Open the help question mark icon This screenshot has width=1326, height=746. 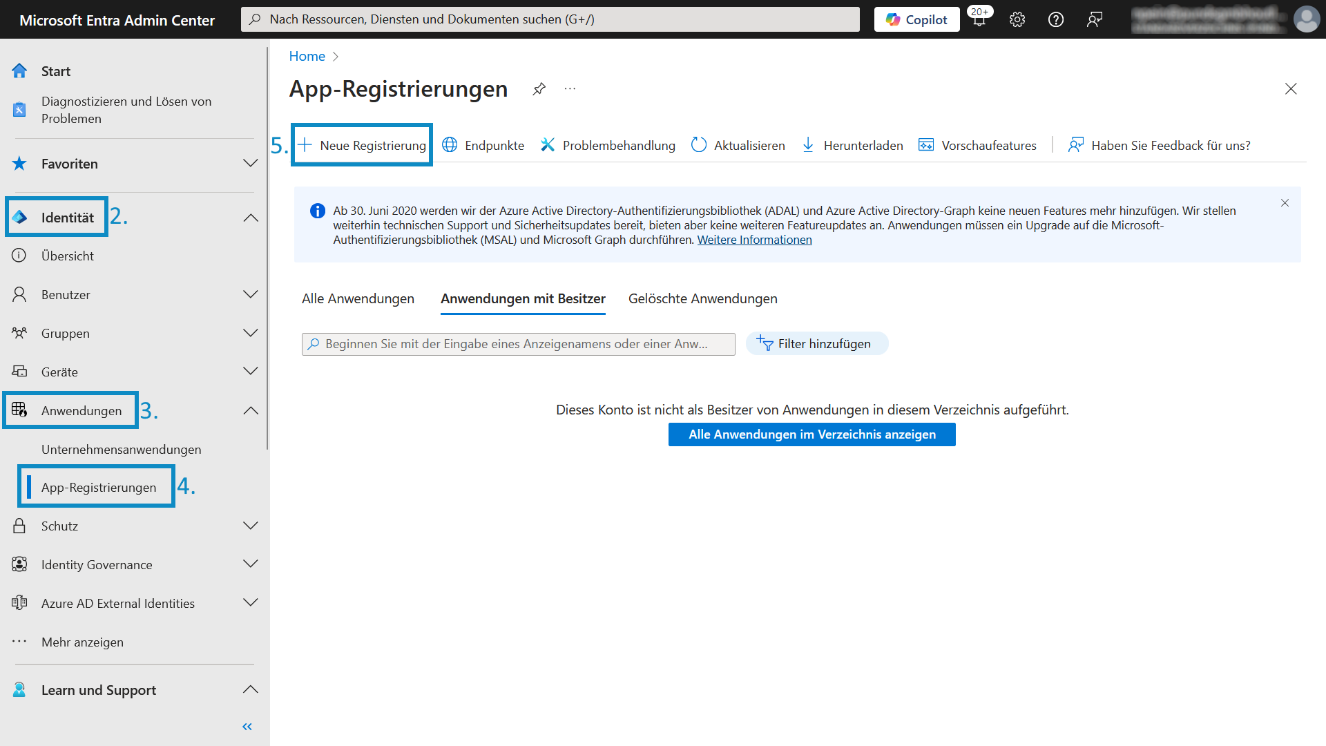click(x=1056, y=19)
